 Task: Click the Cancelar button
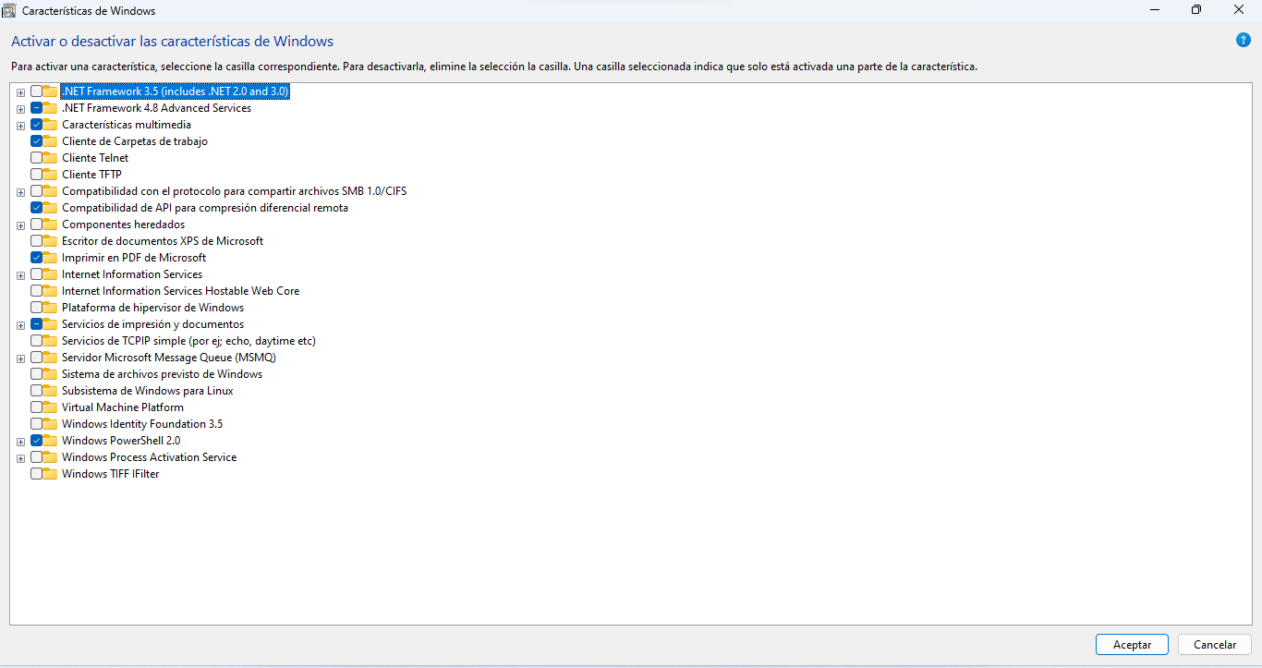[1215, 645]
